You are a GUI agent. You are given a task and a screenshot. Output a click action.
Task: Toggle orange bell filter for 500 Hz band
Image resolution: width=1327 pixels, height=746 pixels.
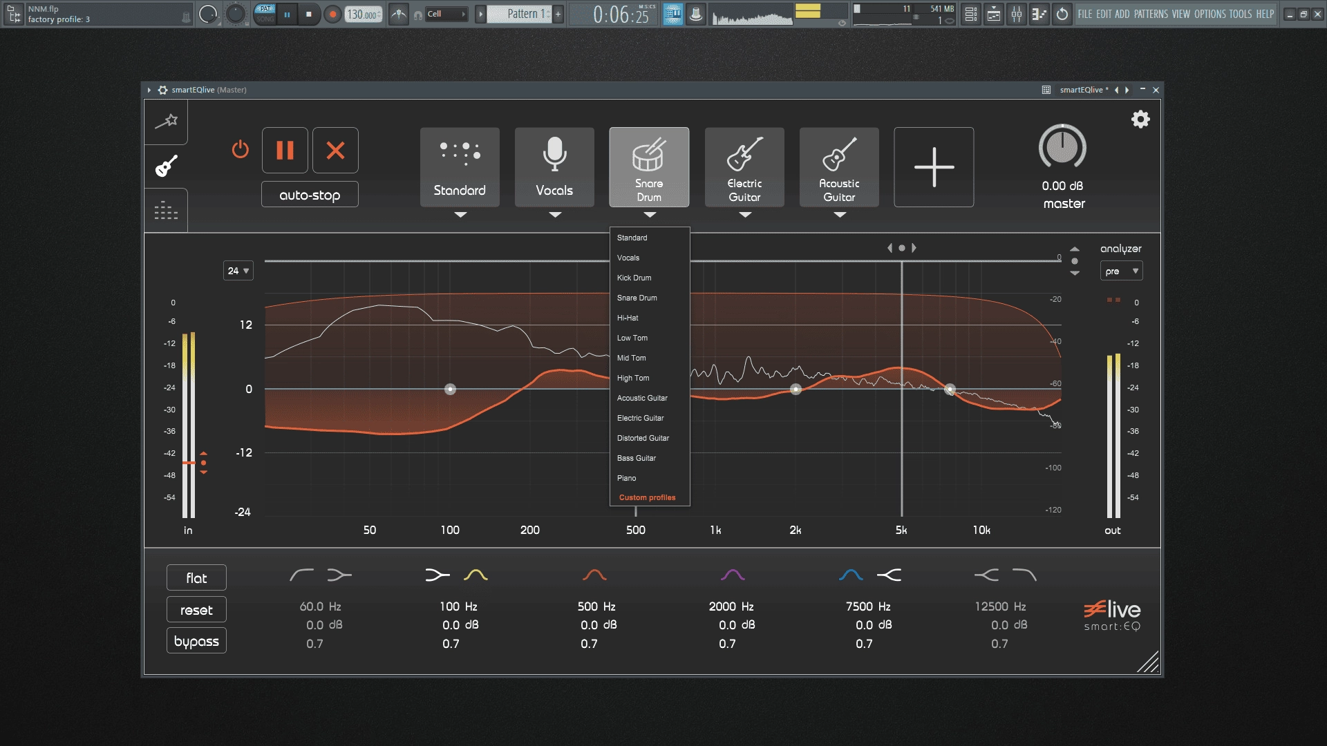pyautogui.click(x=594, y=575)
